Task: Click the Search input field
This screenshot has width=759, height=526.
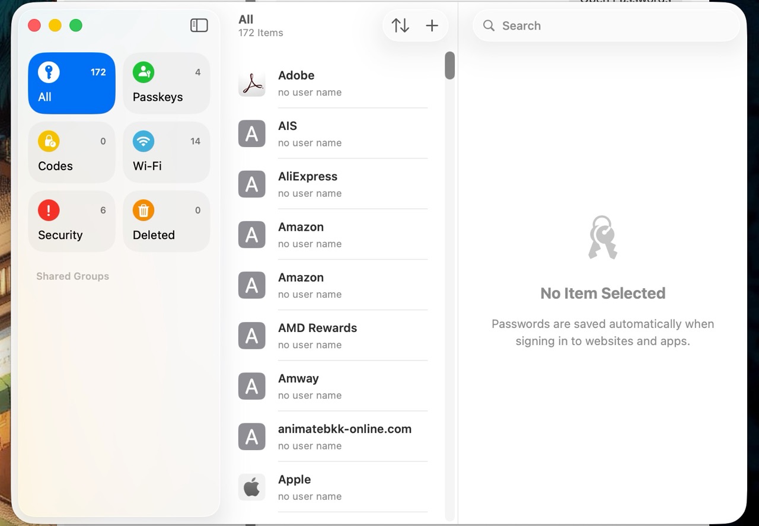Action: [x=606, y=25]
